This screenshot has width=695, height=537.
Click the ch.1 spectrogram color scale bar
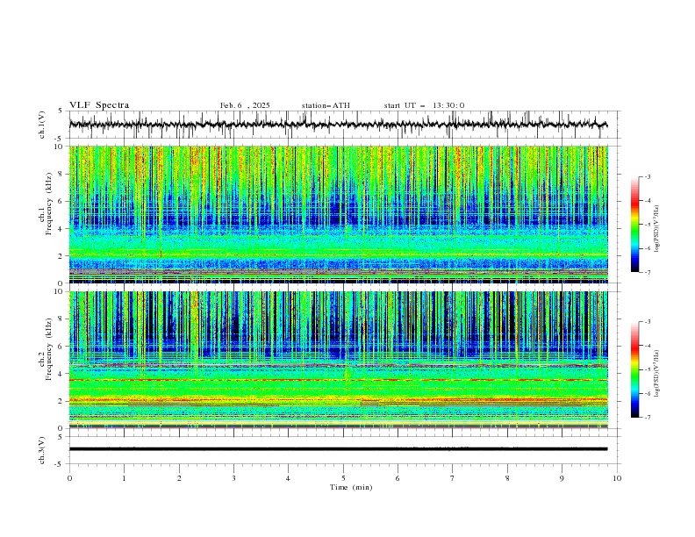[x=634, y=225]
